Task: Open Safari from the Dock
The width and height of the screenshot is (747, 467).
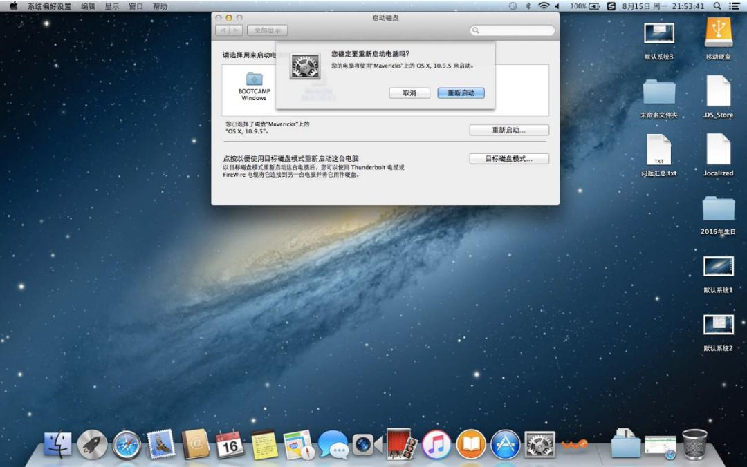Action: 127,444
